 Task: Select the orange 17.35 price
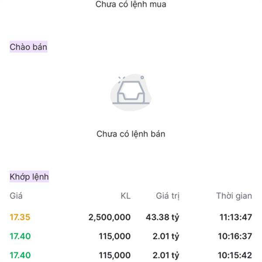[x=20, y=217]
